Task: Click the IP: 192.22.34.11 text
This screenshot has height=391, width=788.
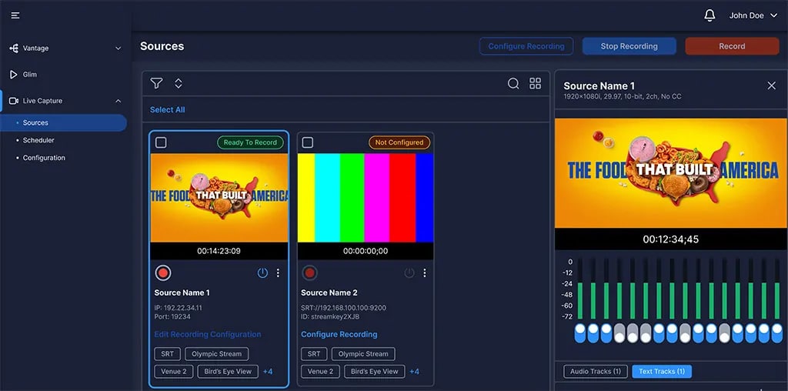Action: [x=178, y=308]
